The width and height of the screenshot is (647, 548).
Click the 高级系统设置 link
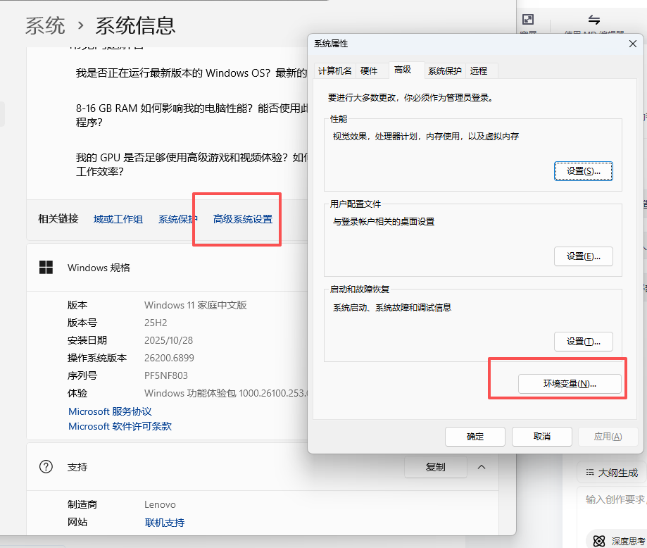pyautogui.click(x=242, y=219)
